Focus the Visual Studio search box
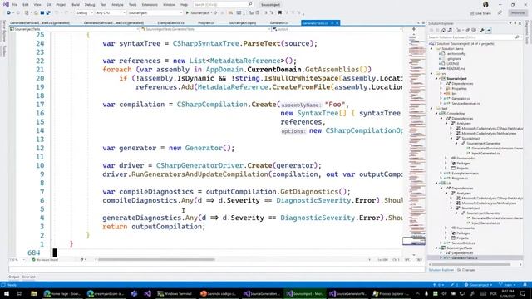The height and width of the screenshot is (299, 532). point(223,5)
